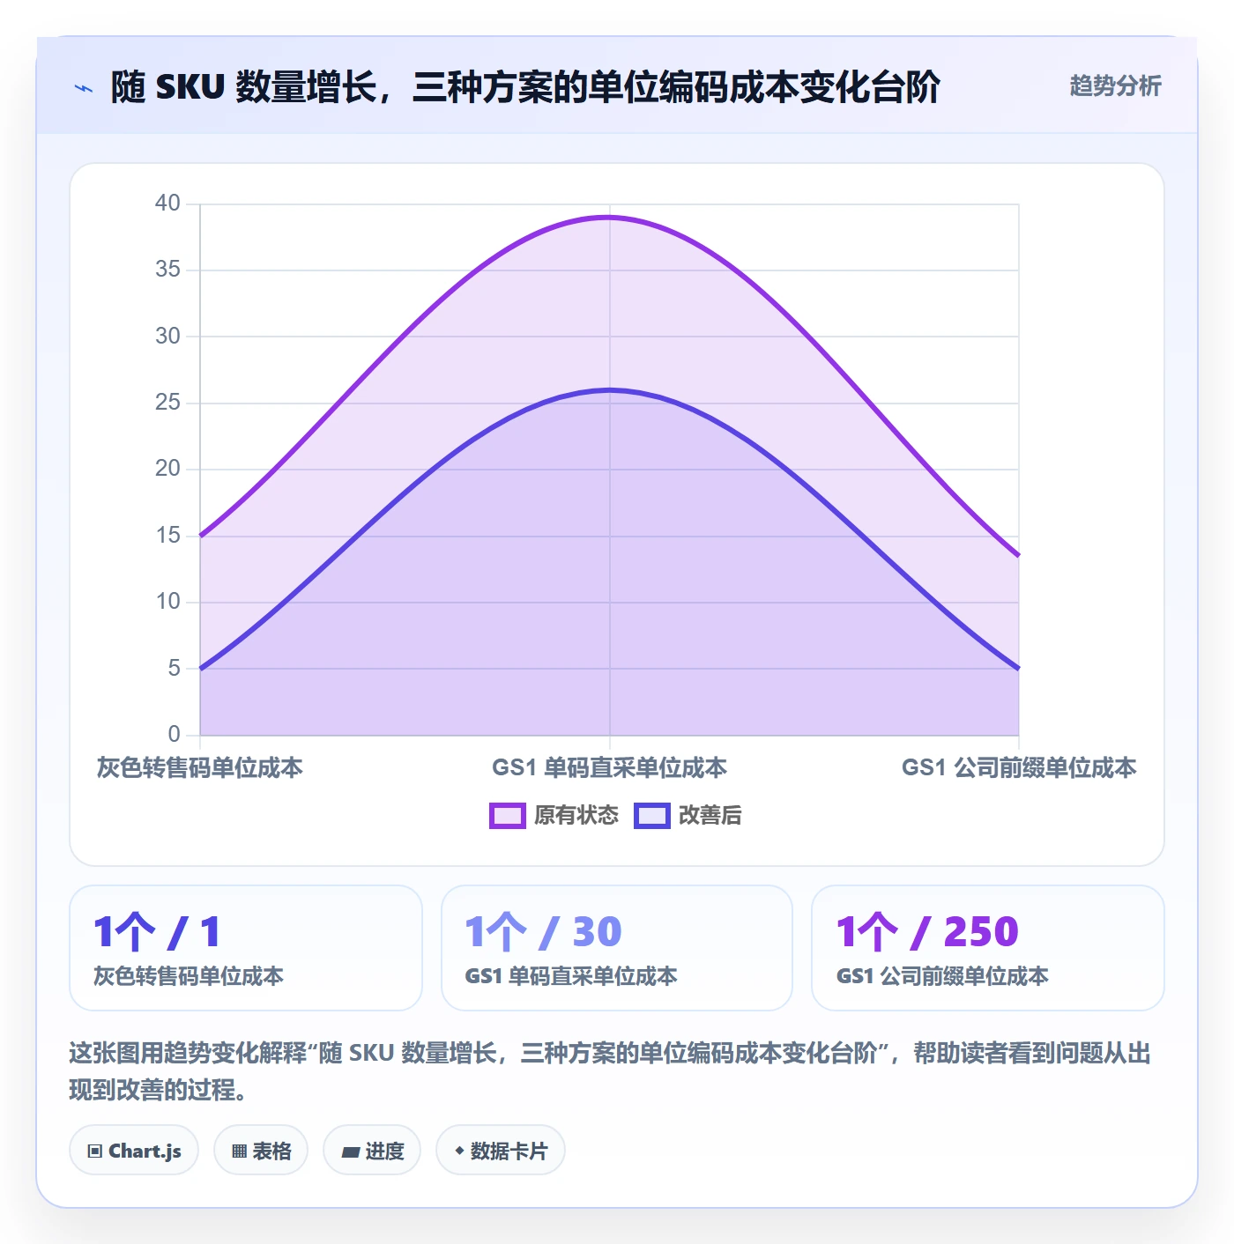
Task: Toggle the 改善后 legend swatch
Action: [x=652, y=816]
